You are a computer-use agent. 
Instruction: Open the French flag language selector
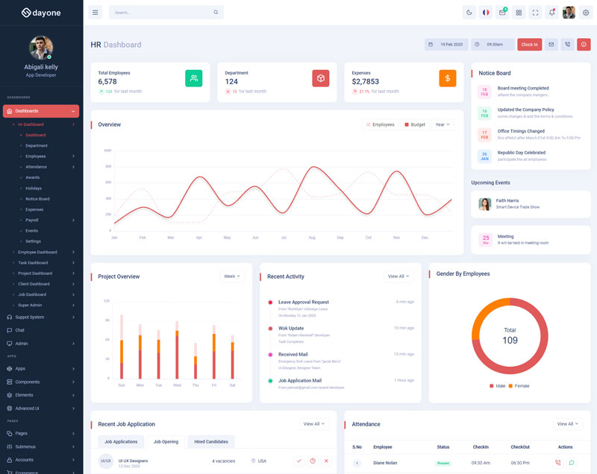click(x=486, y=13)
